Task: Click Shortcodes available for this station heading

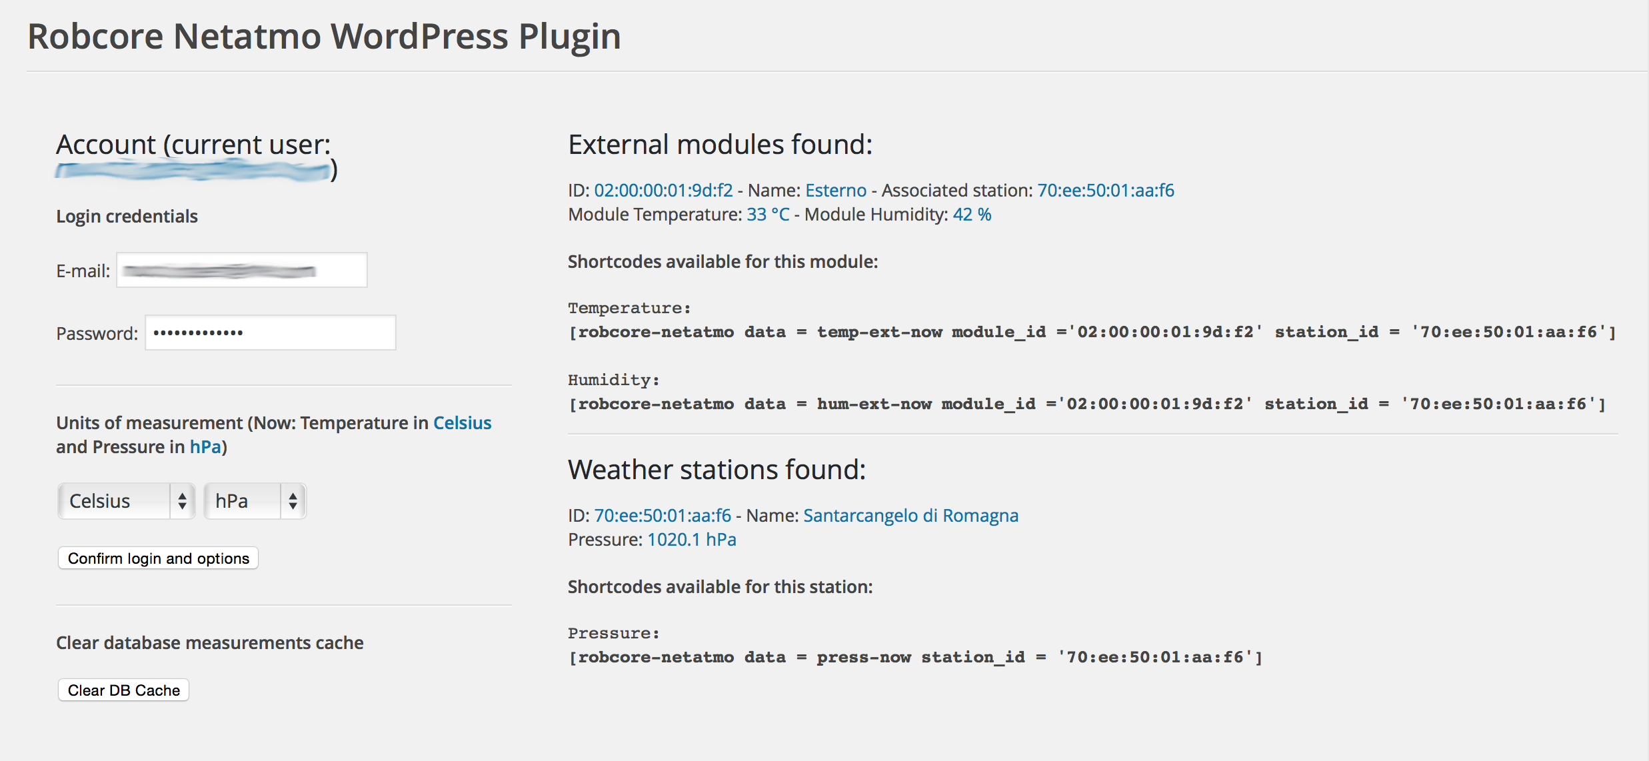Action: click(721, 587)
